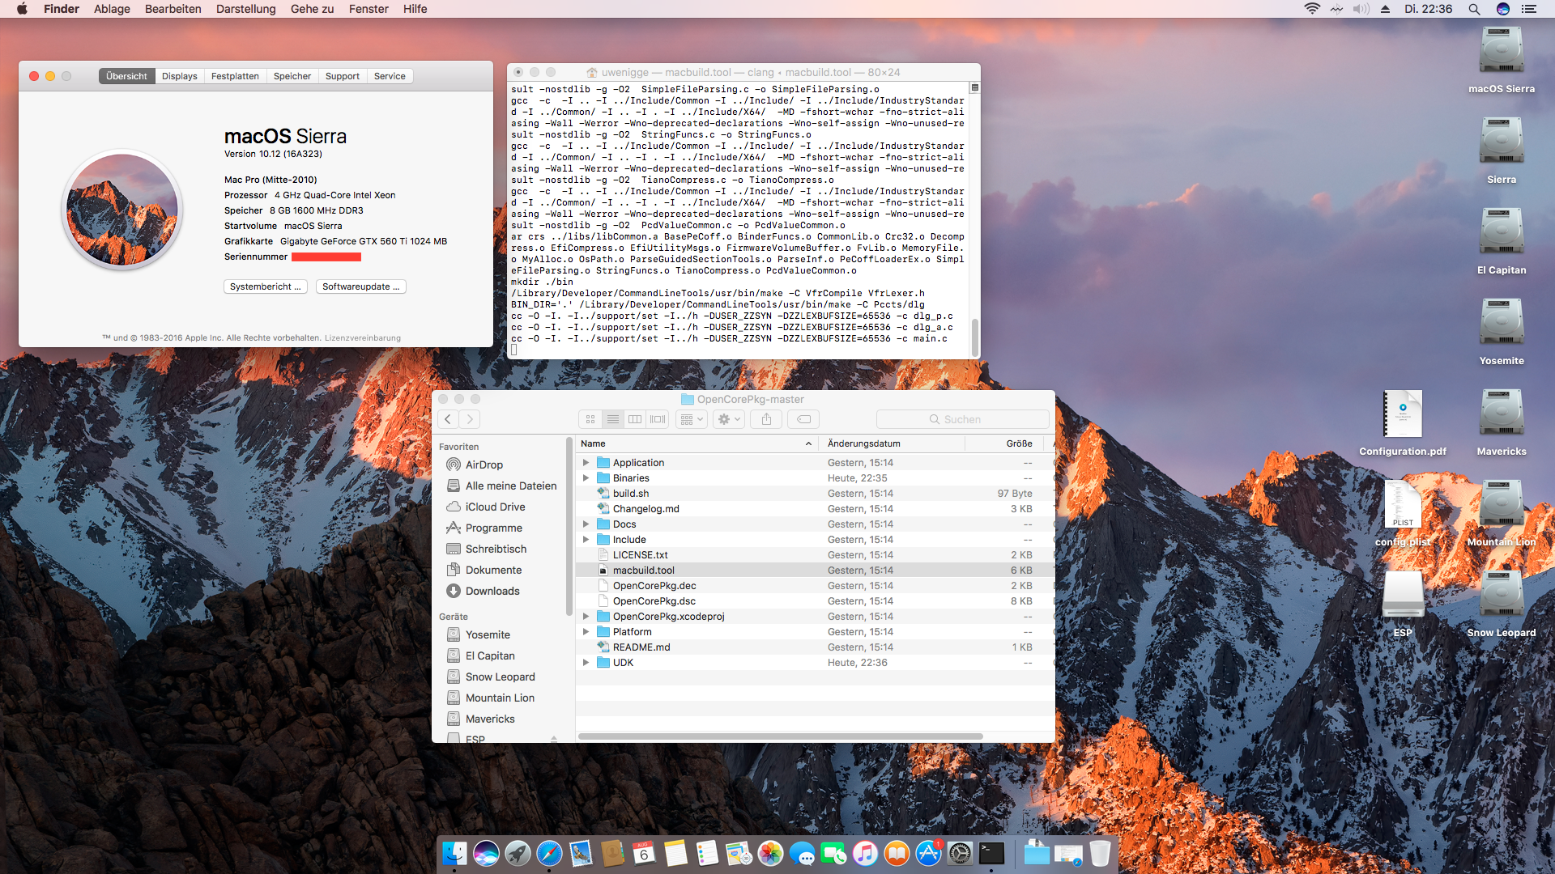The width and height of the screenshot is (1555, 874).
Task: Open the Darstellung menu
Action: 245,9
